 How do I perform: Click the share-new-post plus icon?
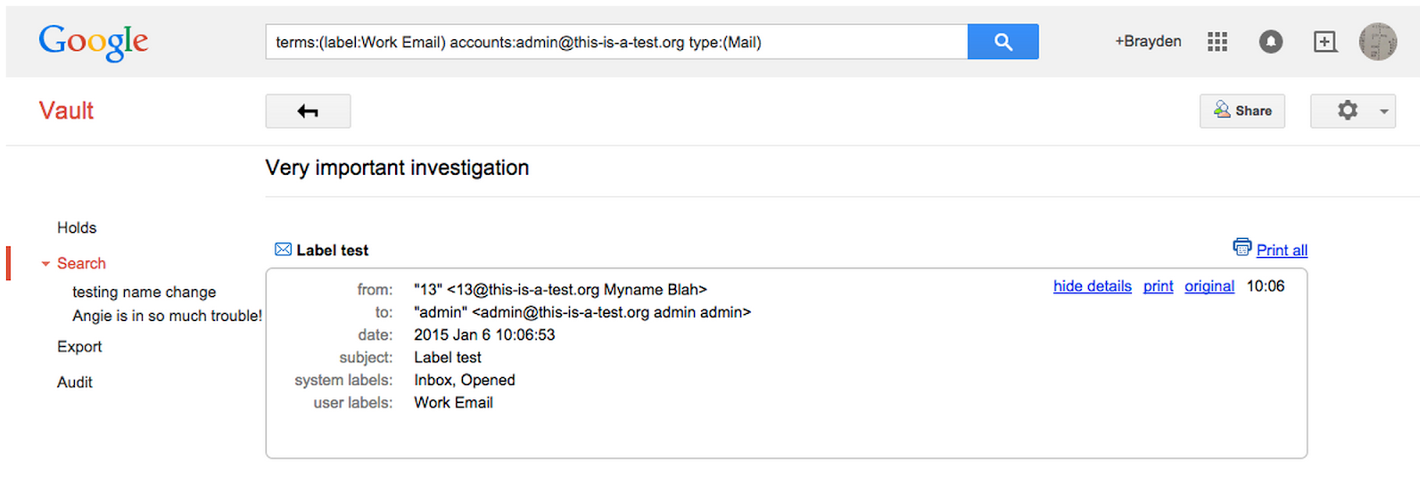click(x=1324, y=42)
